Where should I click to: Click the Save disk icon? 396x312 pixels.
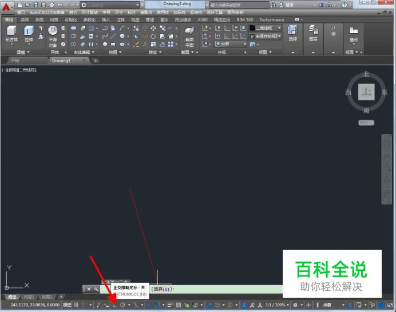[x=36, y=5]
